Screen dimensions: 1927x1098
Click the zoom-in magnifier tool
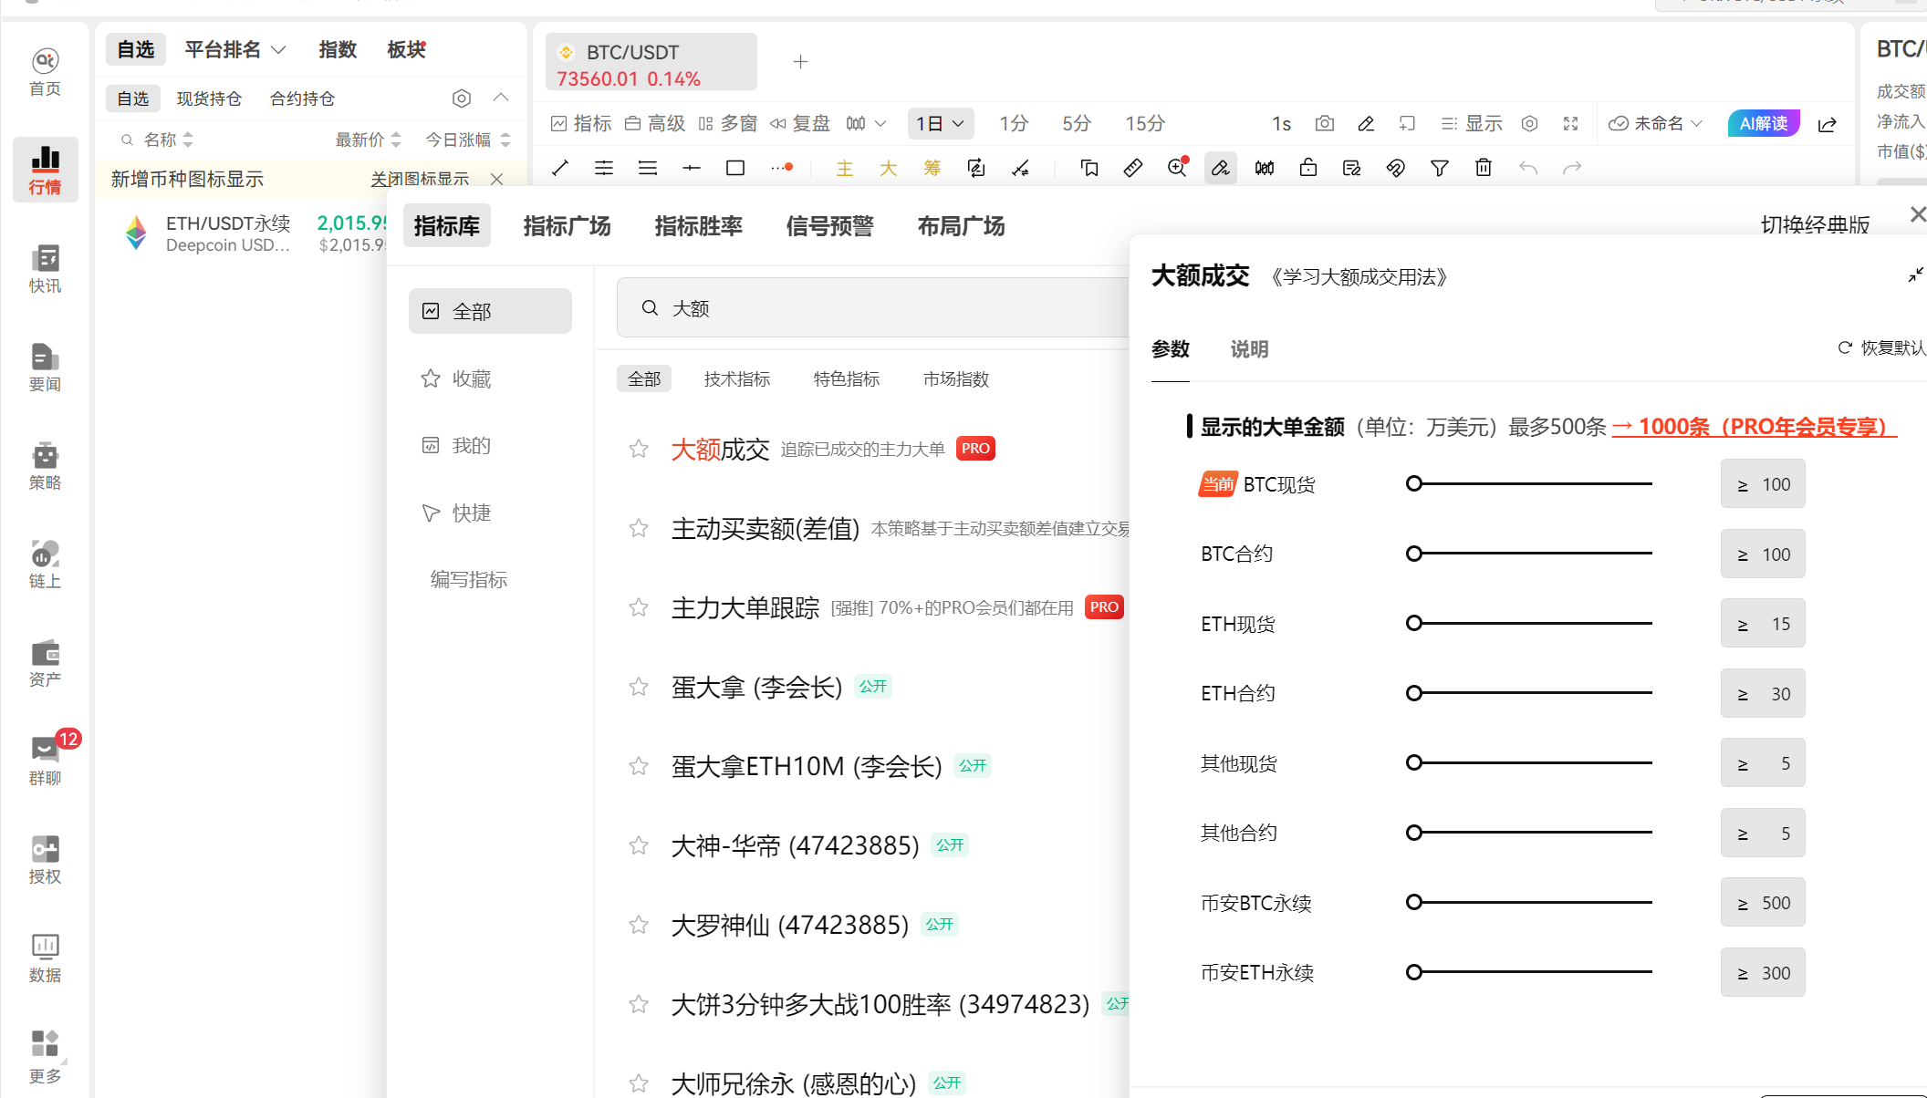1176,168
